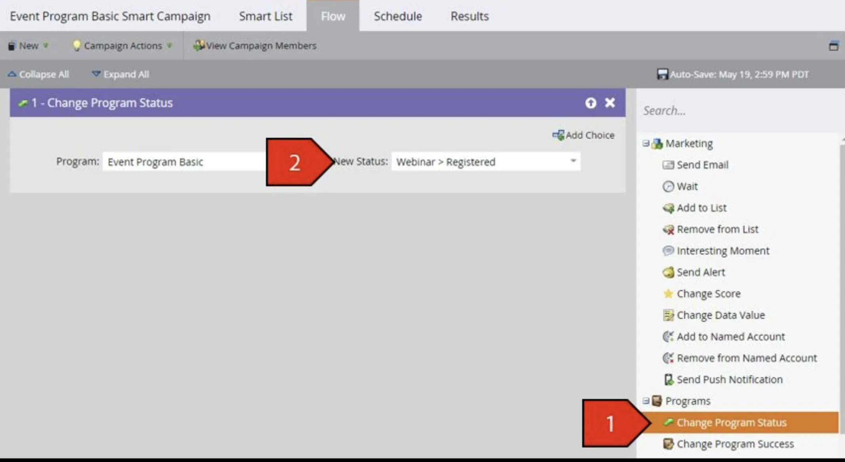Viewport: 845px width, 462px height.
Task: Open the Smart List tab
Action: pos(266,16)
